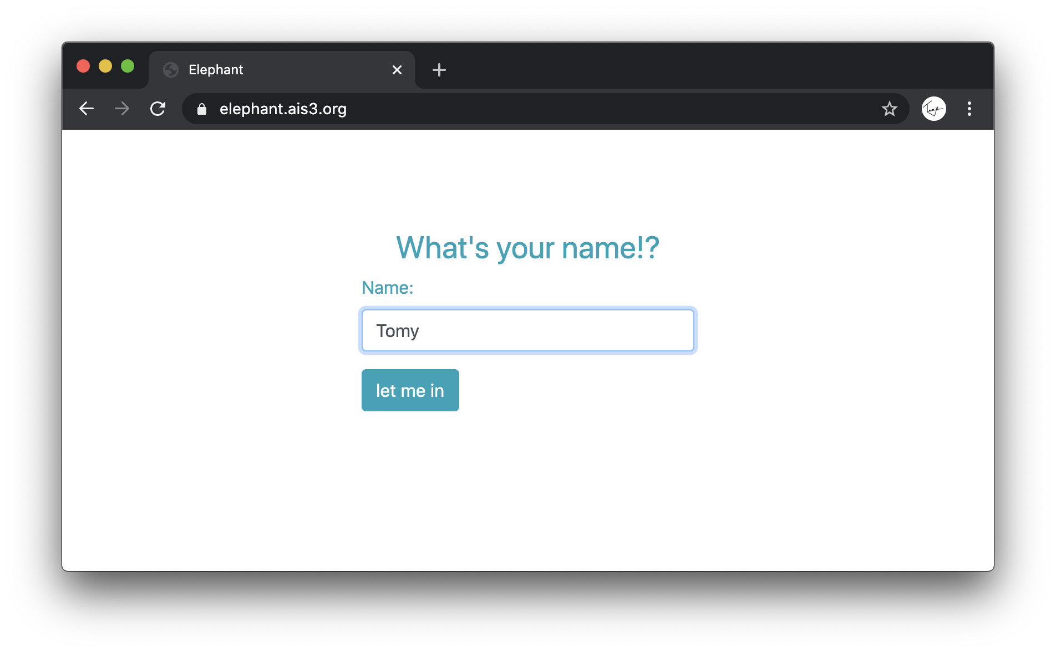This screenshot has width=1056, height=653.
Task: Close the Elephant tab
Action: coord(397,70)
